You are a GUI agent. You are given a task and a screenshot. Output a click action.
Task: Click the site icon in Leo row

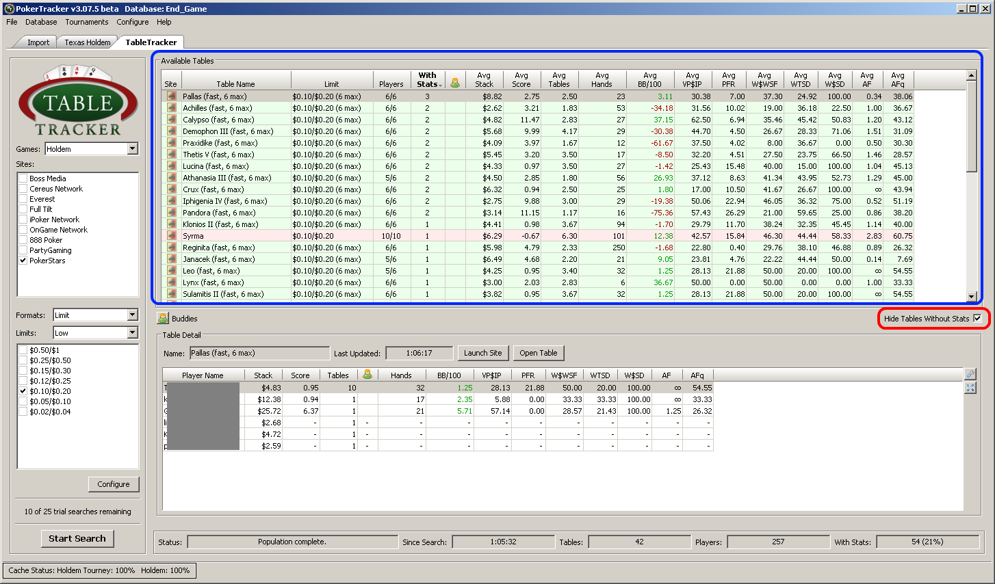point(172,271)
